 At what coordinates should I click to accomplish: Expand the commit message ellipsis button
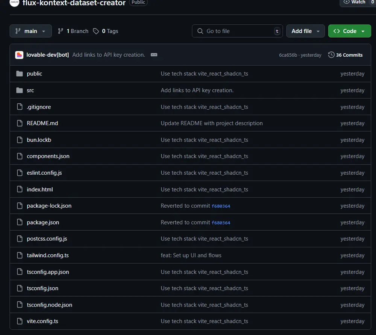pos(154,55)
